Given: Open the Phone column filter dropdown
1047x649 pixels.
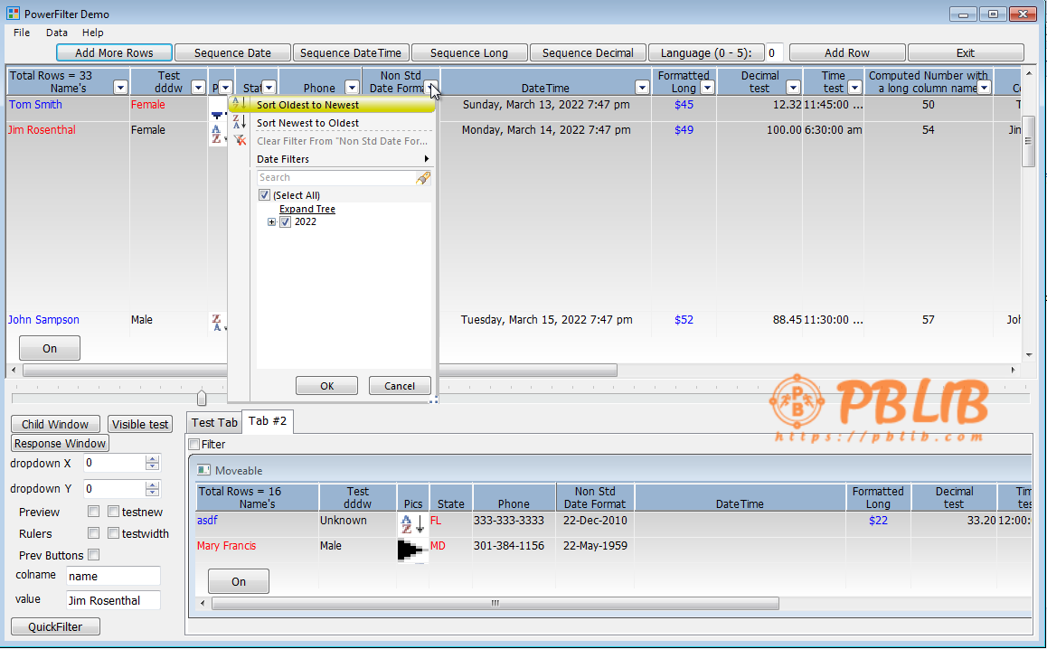Looking at the screenshot, I should point(351,88).
